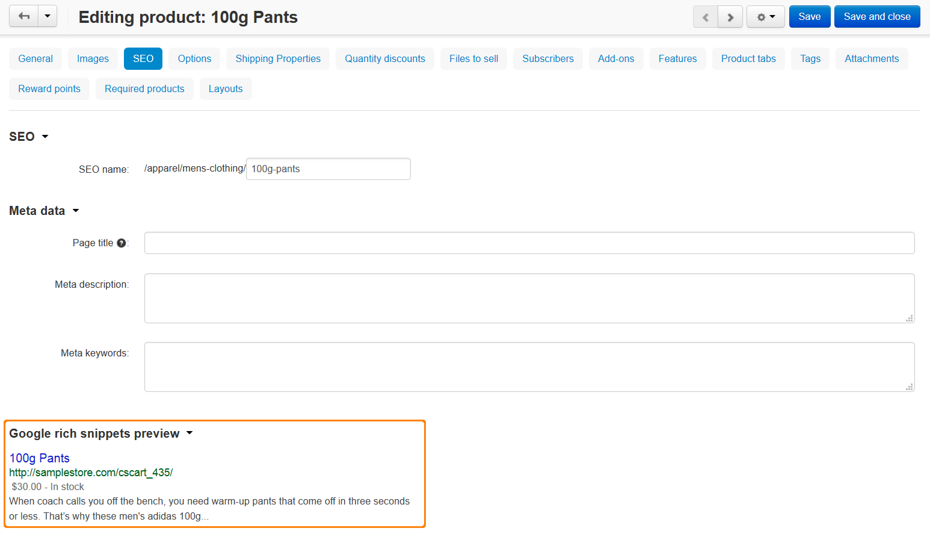Click Save and close button
This screenshot has width=930, height=534.
pos(877,17)
